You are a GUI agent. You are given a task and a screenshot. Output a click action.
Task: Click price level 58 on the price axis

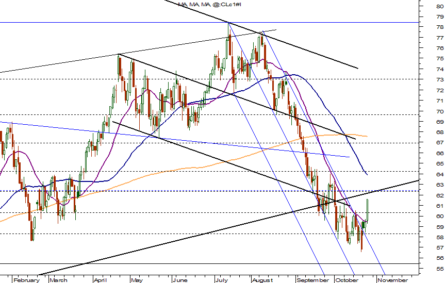(440, 237)
